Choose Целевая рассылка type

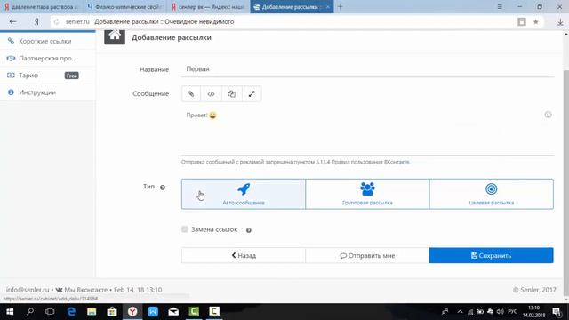tap(492, 194)
